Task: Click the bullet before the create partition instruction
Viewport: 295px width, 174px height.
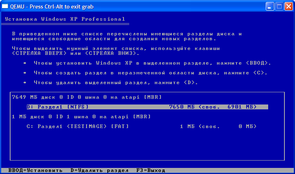Action: (25, 73)
